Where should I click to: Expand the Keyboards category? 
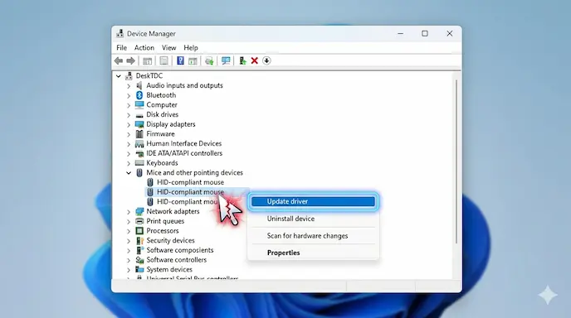pos(129,163)
